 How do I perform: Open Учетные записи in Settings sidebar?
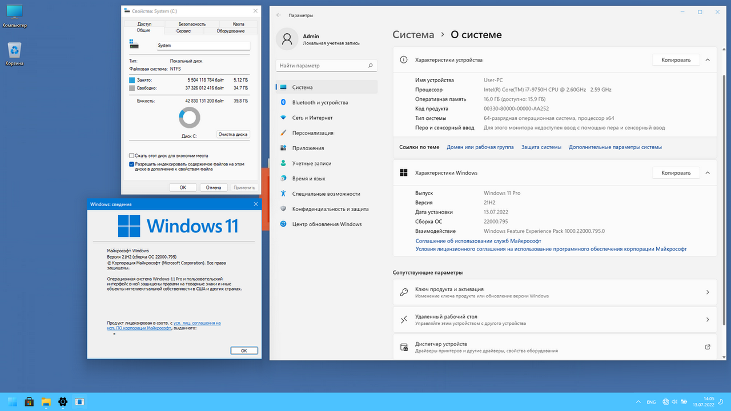click(x=327, y=163)
